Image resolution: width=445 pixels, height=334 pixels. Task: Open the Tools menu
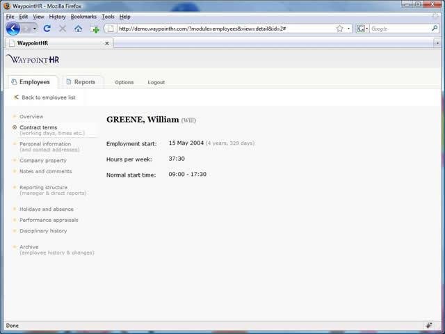point(108,17)
